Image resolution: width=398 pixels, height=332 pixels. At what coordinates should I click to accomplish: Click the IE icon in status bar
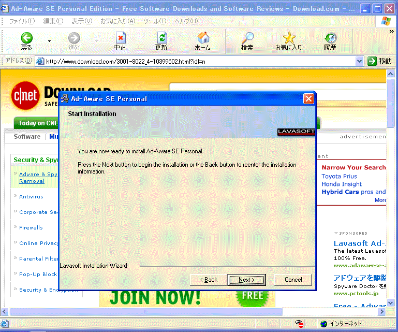point(5,324)
